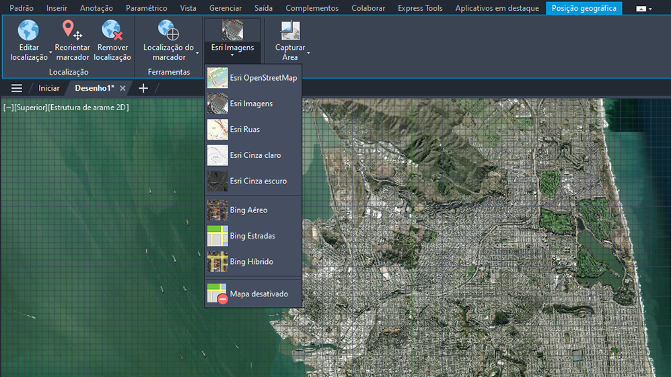Switch to the Complementos tab
671x377 pixels.
point(312,8)
